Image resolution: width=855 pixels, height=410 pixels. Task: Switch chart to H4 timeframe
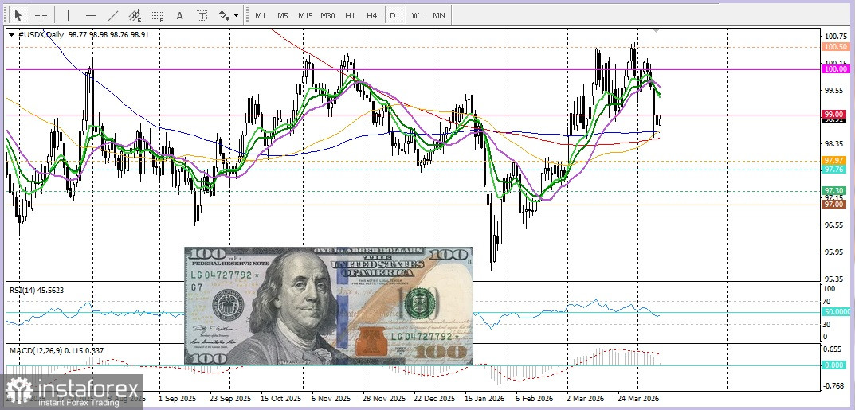(x=372, y=15)
